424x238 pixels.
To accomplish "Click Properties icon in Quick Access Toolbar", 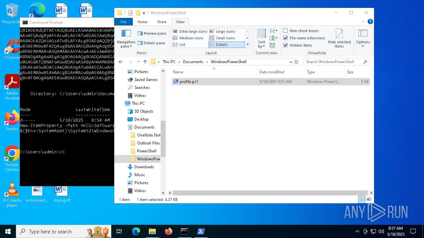I will pyautogui.click(x=131, y=13).
